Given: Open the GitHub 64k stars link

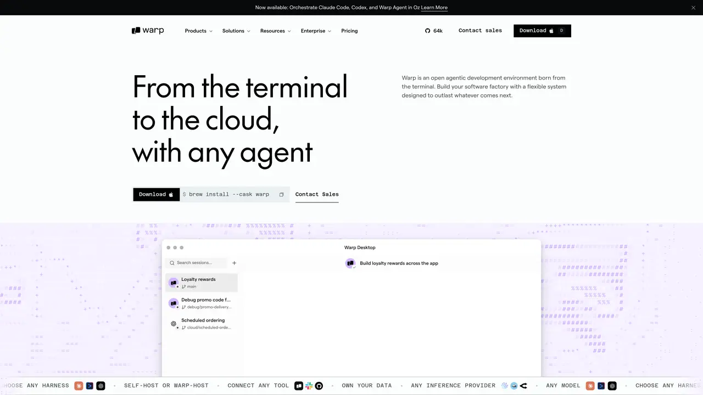Looking at the screenshot, I should [434, 31].
